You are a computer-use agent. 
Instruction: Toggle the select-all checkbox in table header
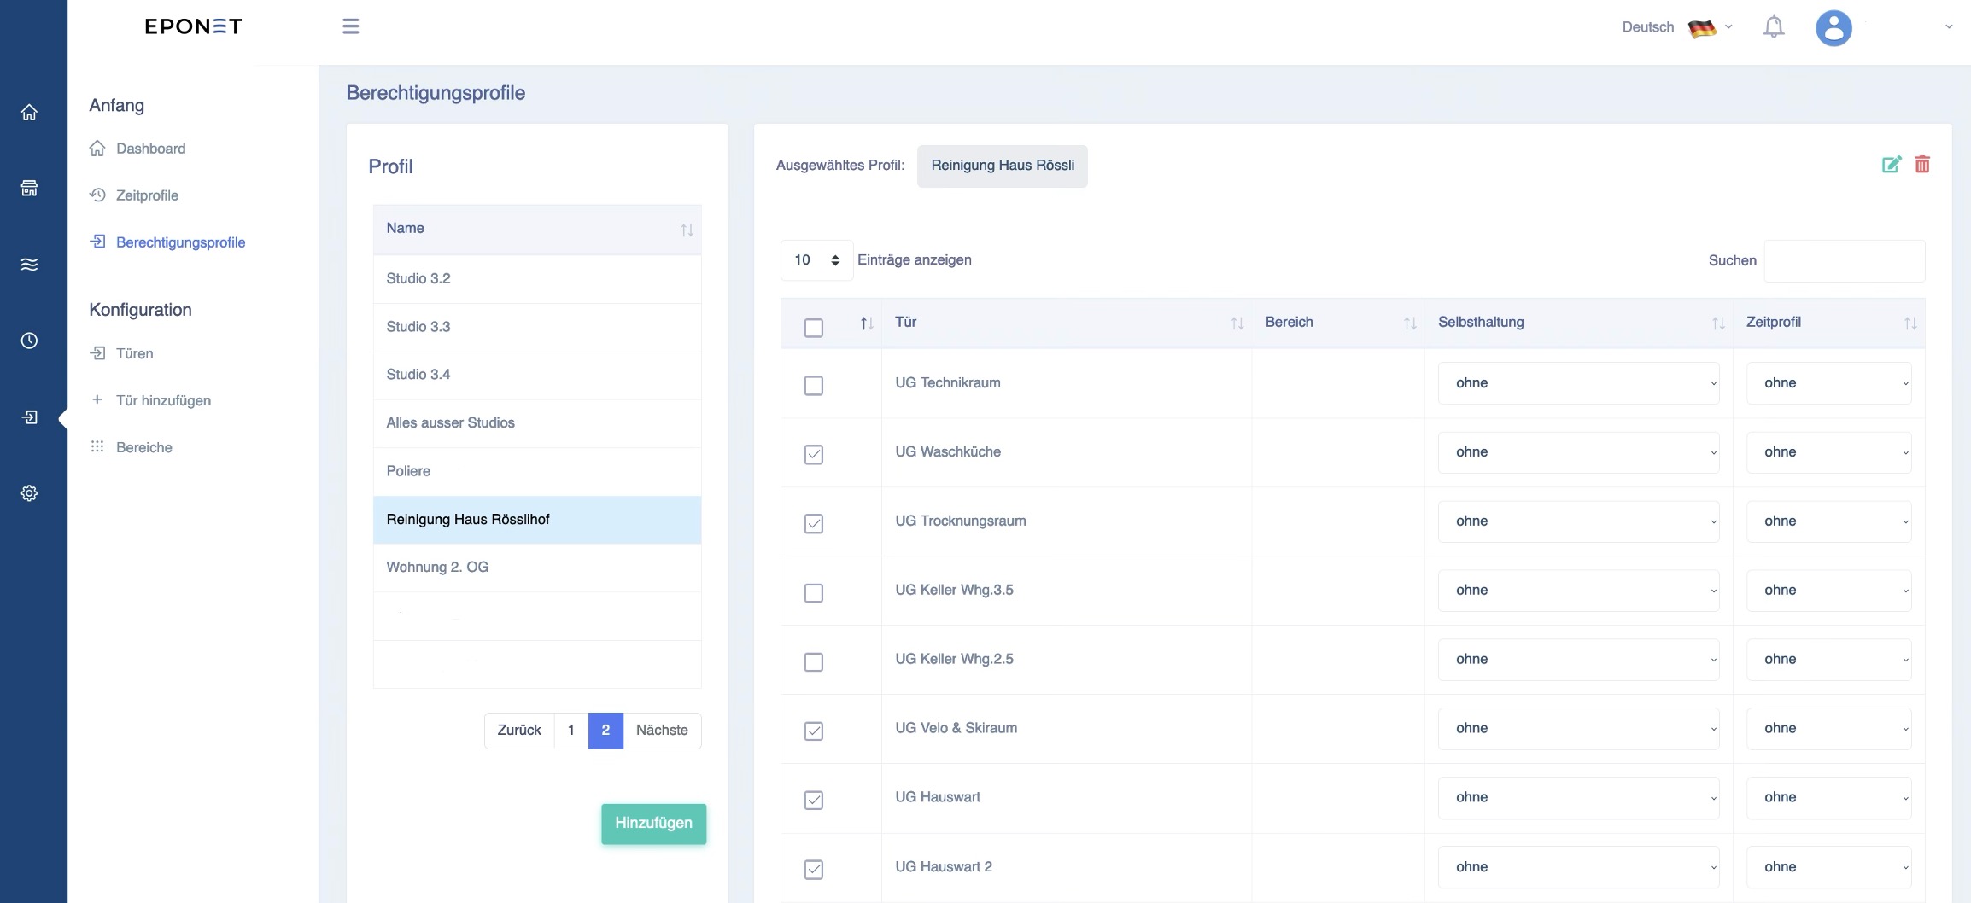click(x=814, y=328)
